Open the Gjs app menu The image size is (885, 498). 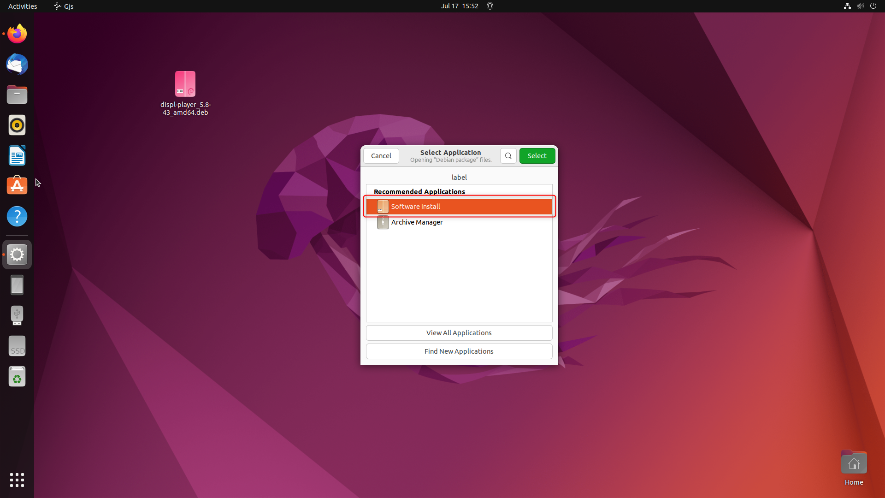pos(64,6)
